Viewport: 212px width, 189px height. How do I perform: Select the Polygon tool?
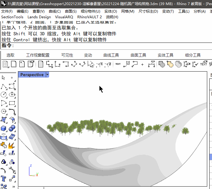click(x=4, y=112)
